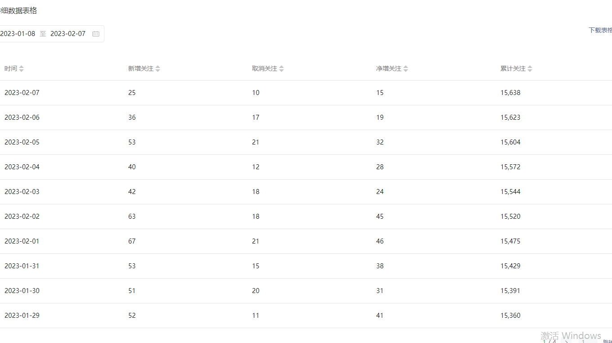Screen dimensions: 612x343
Task: Sort table by 时间 using its sort arrows
Action: [21, 69]
